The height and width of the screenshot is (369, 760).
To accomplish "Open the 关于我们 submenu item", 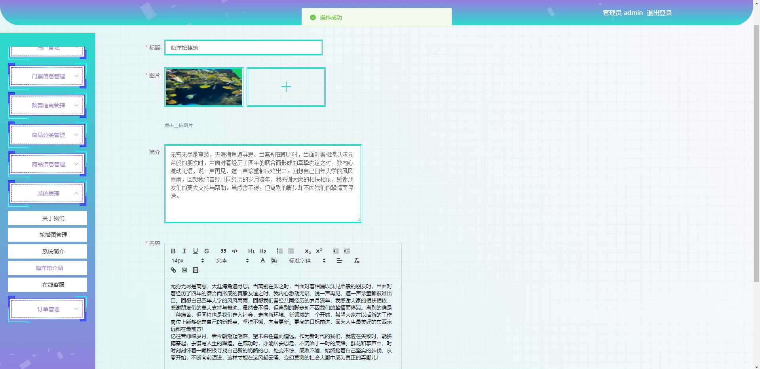I will pyautogui.click(x=47, y=218).
